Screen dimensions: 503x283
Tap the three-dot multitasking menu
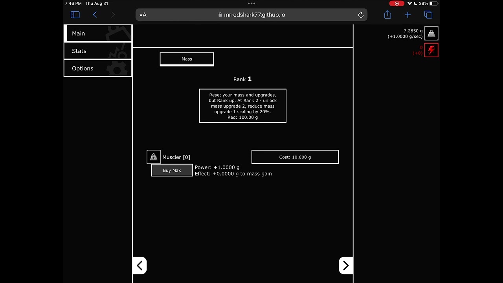[x=251, y=3]
